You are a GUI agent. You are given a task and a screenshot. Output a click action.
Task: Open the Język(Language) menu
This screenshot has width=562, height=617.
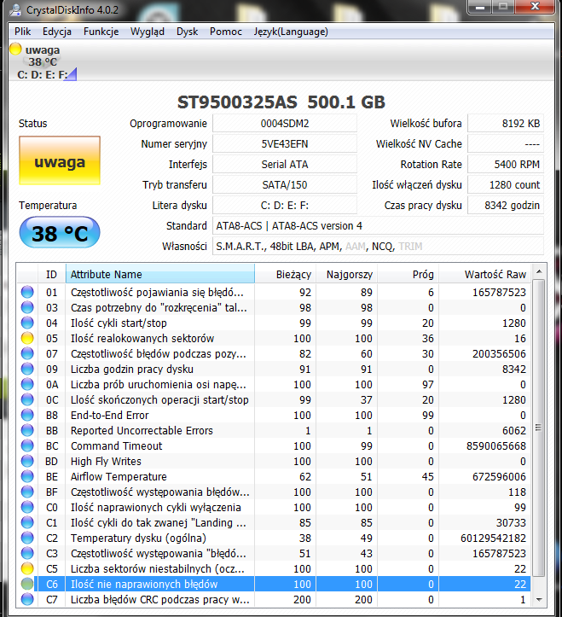coord(291,32)
